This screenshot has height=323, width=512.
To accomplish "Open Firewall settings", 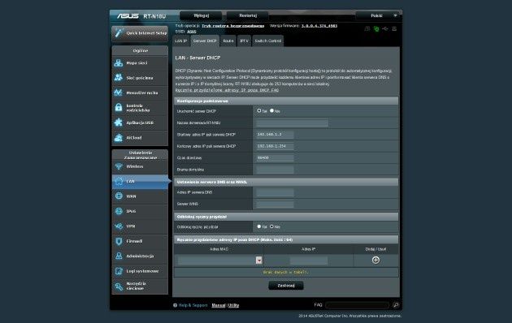I will (x=140, y=242).
